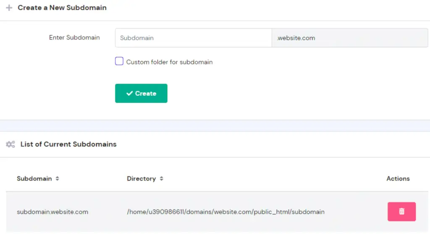Image resolution: width=430 pixels, height=234 pixels.
Task: Delete subdomain.website.com using the trash icon
Action: tap(401, 211)
